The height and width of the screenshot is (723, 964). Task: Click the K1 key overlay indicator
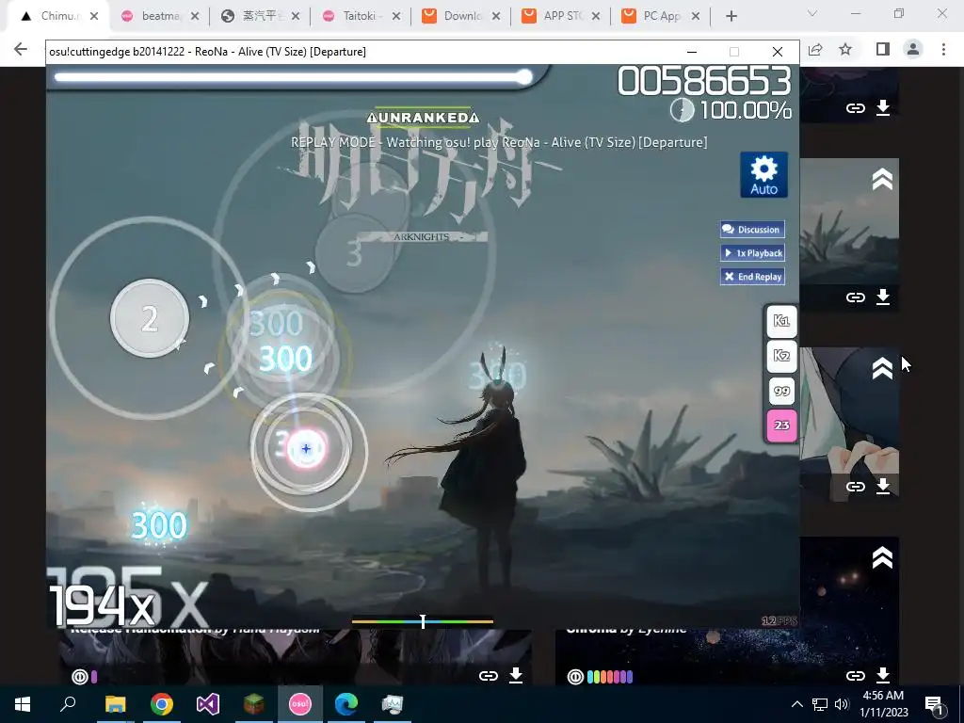coord(781,320)
